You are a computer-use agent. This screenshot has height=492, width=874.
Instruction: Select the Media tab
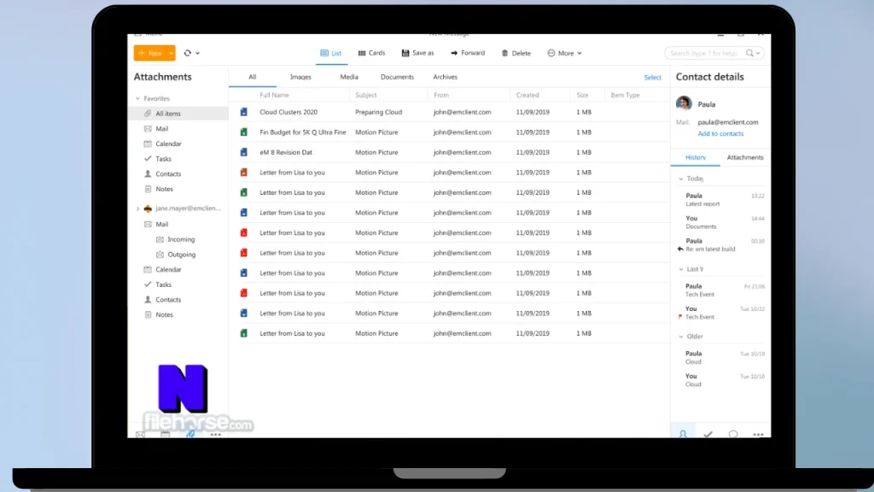coord(349,77)
